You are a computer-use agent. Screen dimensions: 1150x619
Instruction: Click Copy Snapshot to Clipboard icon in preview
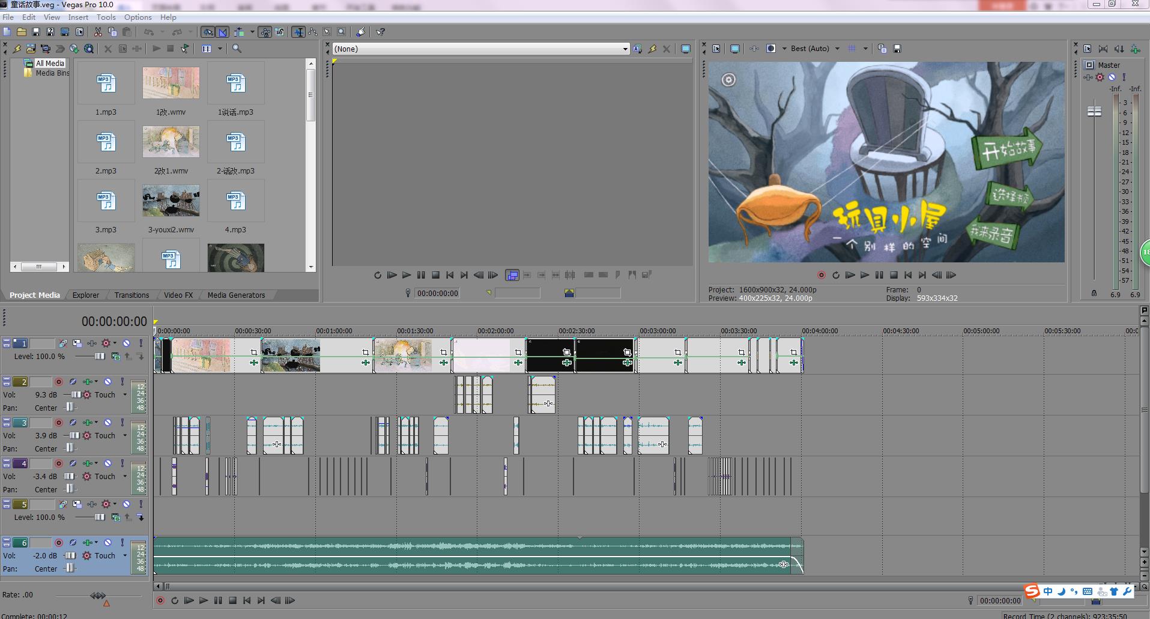point(882,49)
